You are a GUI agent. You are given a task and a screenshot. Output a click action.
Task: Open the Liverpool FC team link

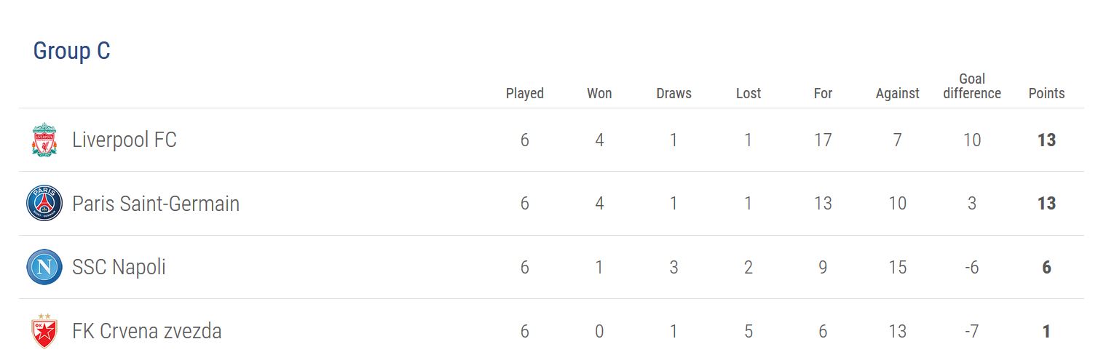(125, 140)
